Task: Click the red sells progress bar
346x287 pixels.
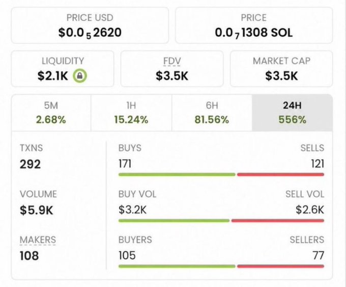Action: (x=280, y=175)
